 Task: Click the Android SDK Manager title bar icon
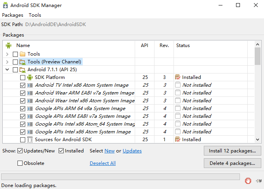(x=5, y=5)
